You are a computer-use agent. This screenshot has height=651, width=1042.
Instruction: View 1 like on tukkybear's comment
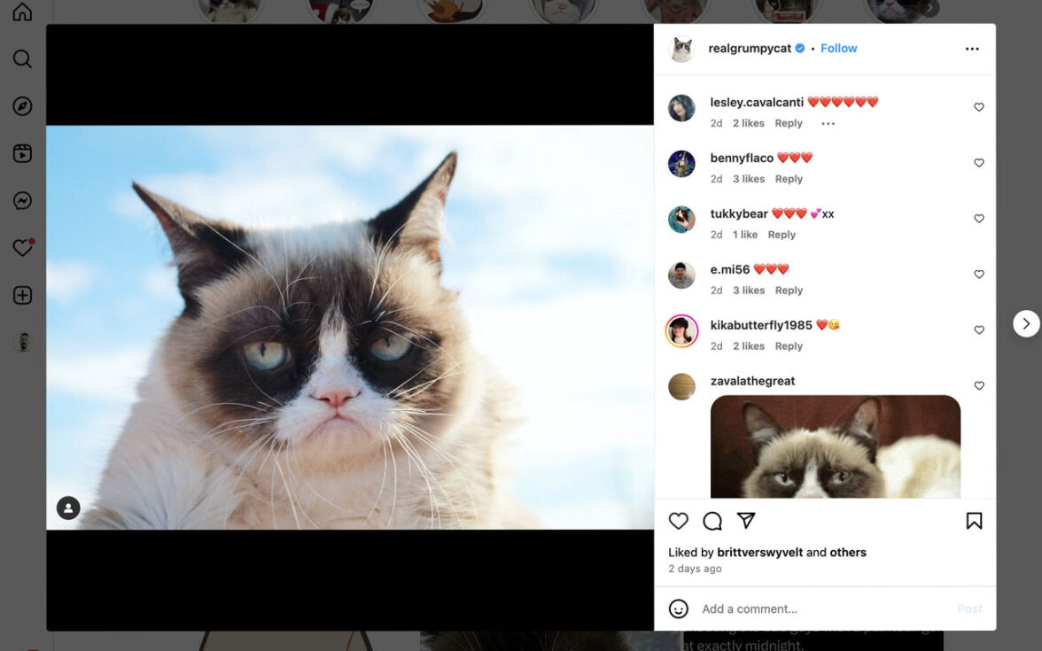coord(745,236)
